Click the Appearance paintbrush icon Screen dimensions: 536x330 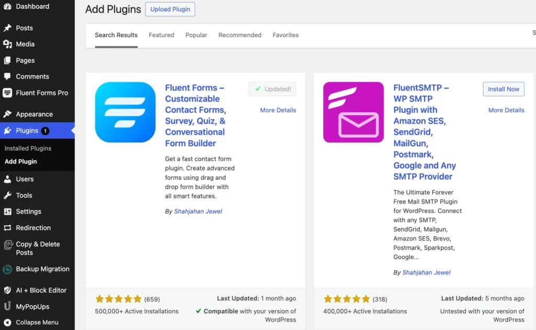[x=7, y=114]
